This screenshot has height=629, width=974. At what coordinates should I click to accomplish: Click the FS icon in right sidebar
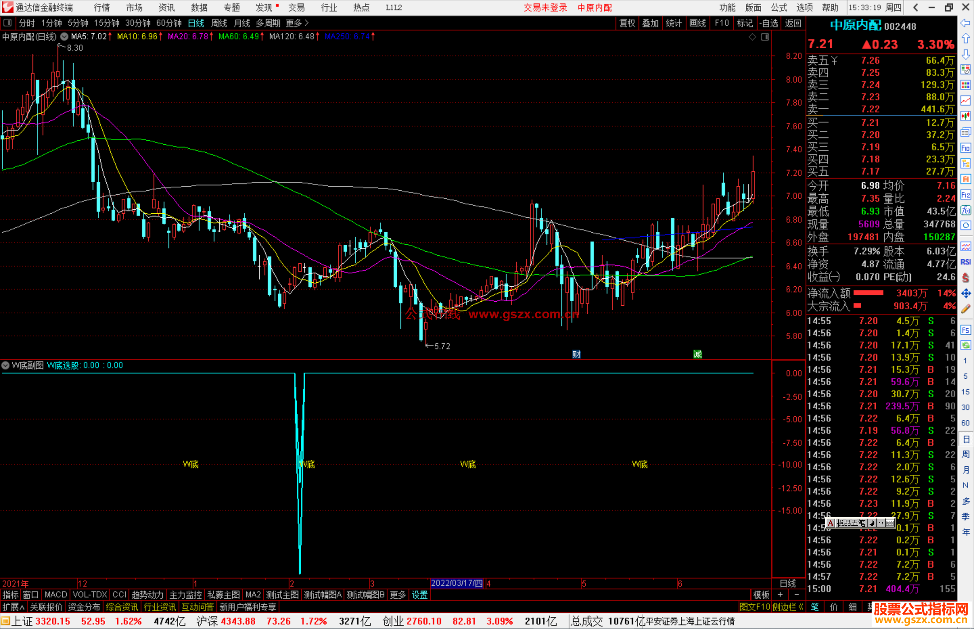point(965,330)
